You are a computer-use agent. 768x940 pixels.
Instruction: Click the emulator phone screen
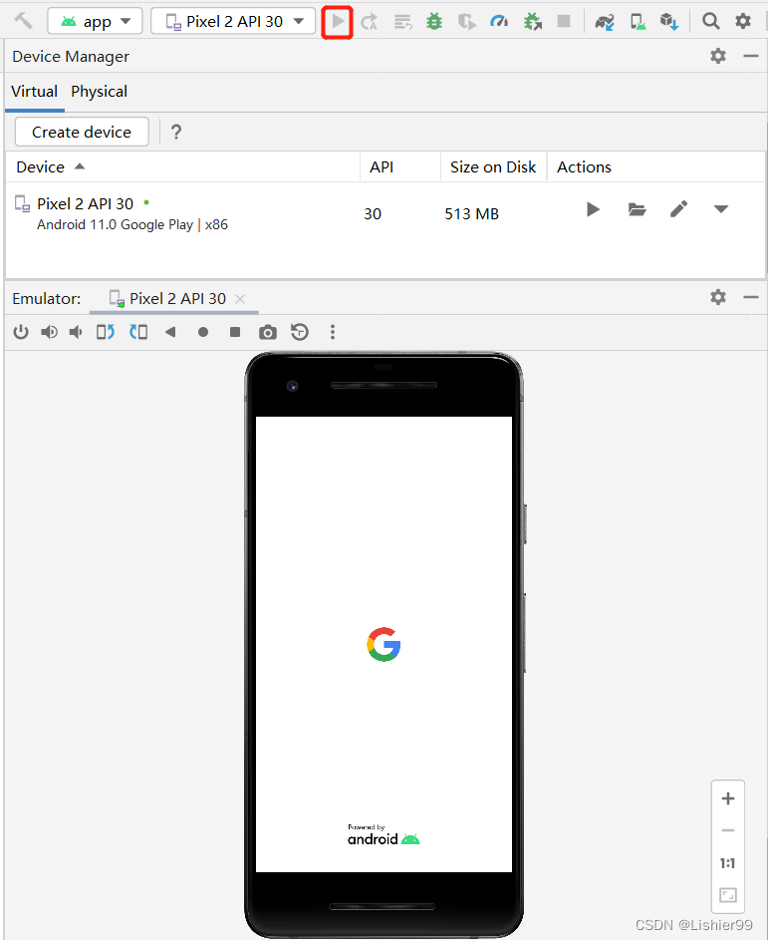(x=384, y=645)
